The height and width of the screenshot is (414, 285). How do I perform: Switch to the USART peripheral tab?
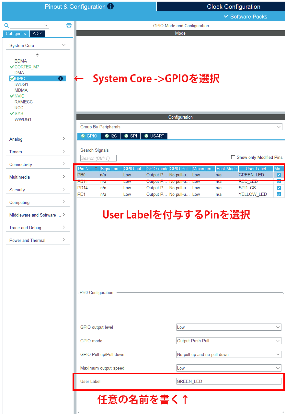(x=154, y=136)
